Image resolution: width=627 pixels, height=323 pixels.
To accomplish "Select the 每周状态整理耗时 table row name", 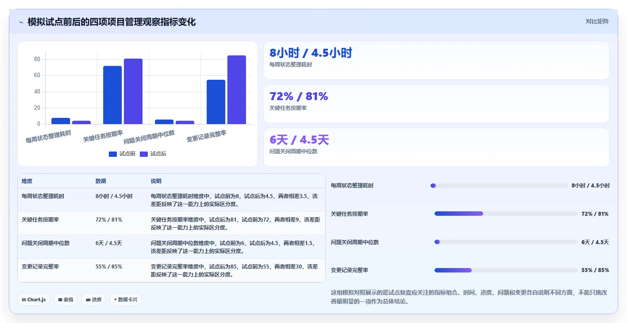I will pos(43,196).
